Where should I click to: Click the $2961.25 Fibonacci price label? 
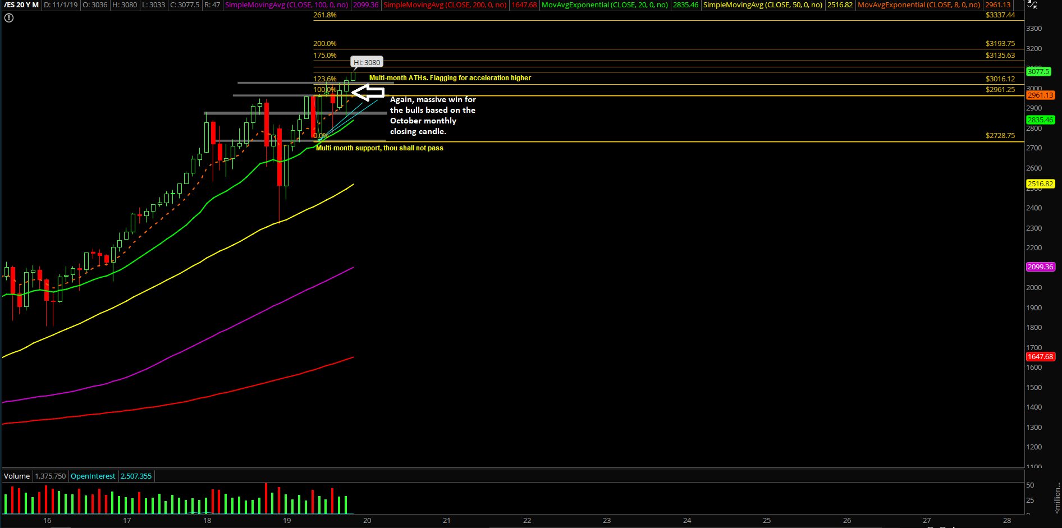tap(1000, 90)
